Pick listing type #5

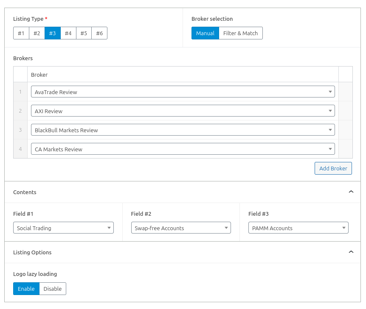(84, 33)
